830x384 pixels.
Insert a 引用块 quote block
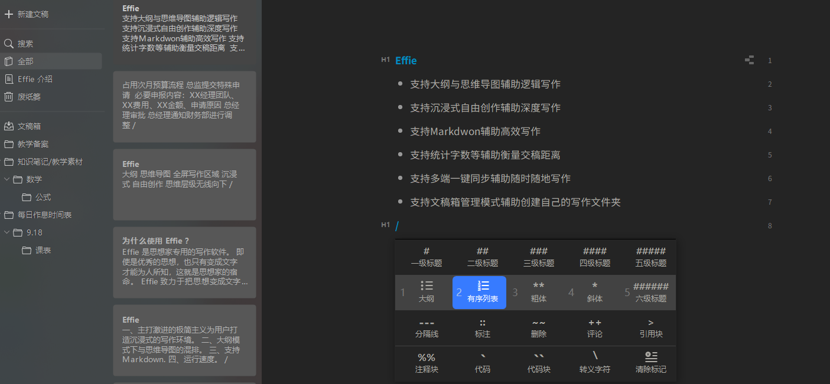[x=651, y=328]
